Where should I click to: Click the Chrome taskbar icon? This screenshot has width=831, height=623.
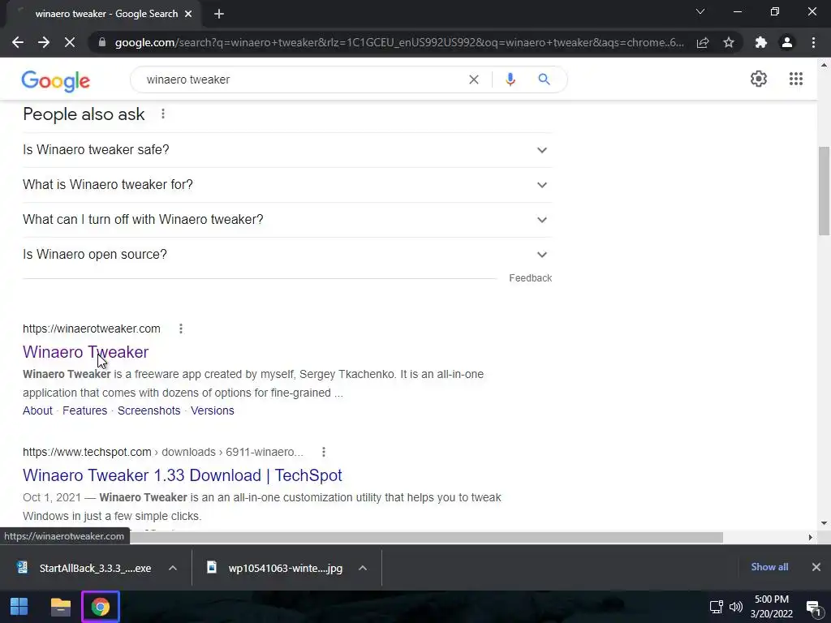click(x=100, y=607)
